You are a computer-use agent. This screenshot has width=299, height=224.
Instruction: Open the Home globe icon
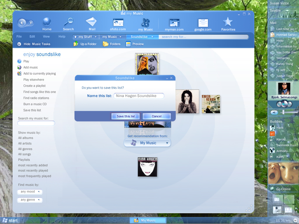click(47, 22)
